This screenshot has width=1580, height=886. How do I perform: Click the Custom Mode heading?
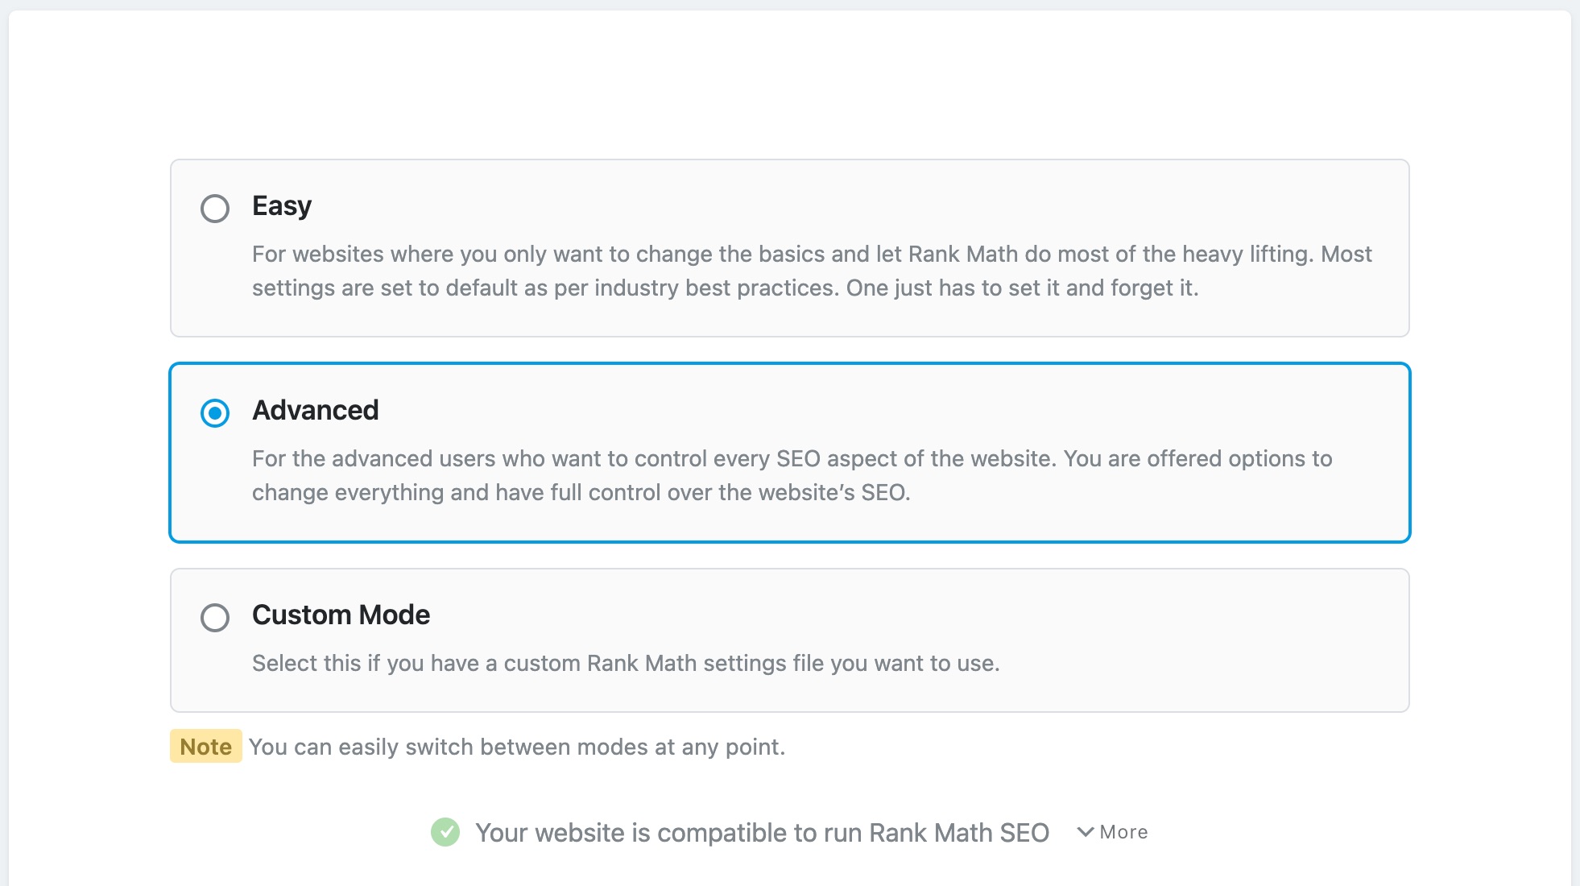point(341,615)
